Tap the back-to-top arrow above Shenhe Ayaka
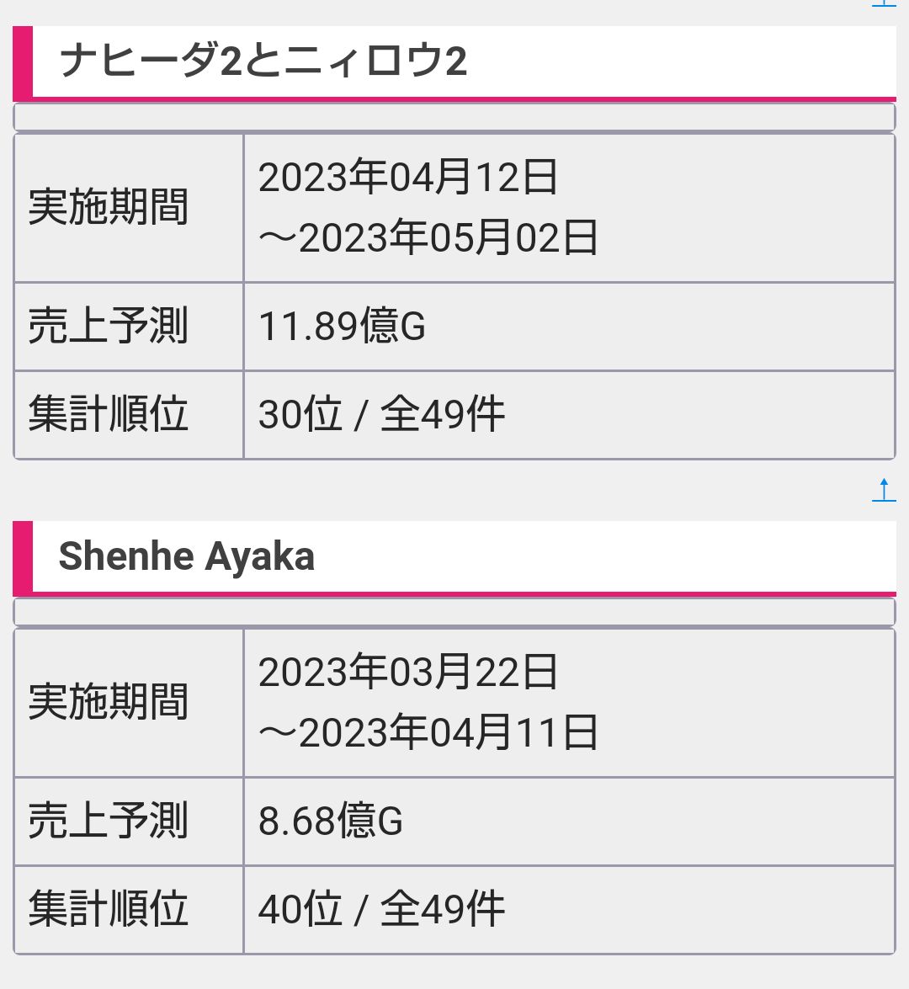This screenshot has width=909, height=989. point(884,490)
